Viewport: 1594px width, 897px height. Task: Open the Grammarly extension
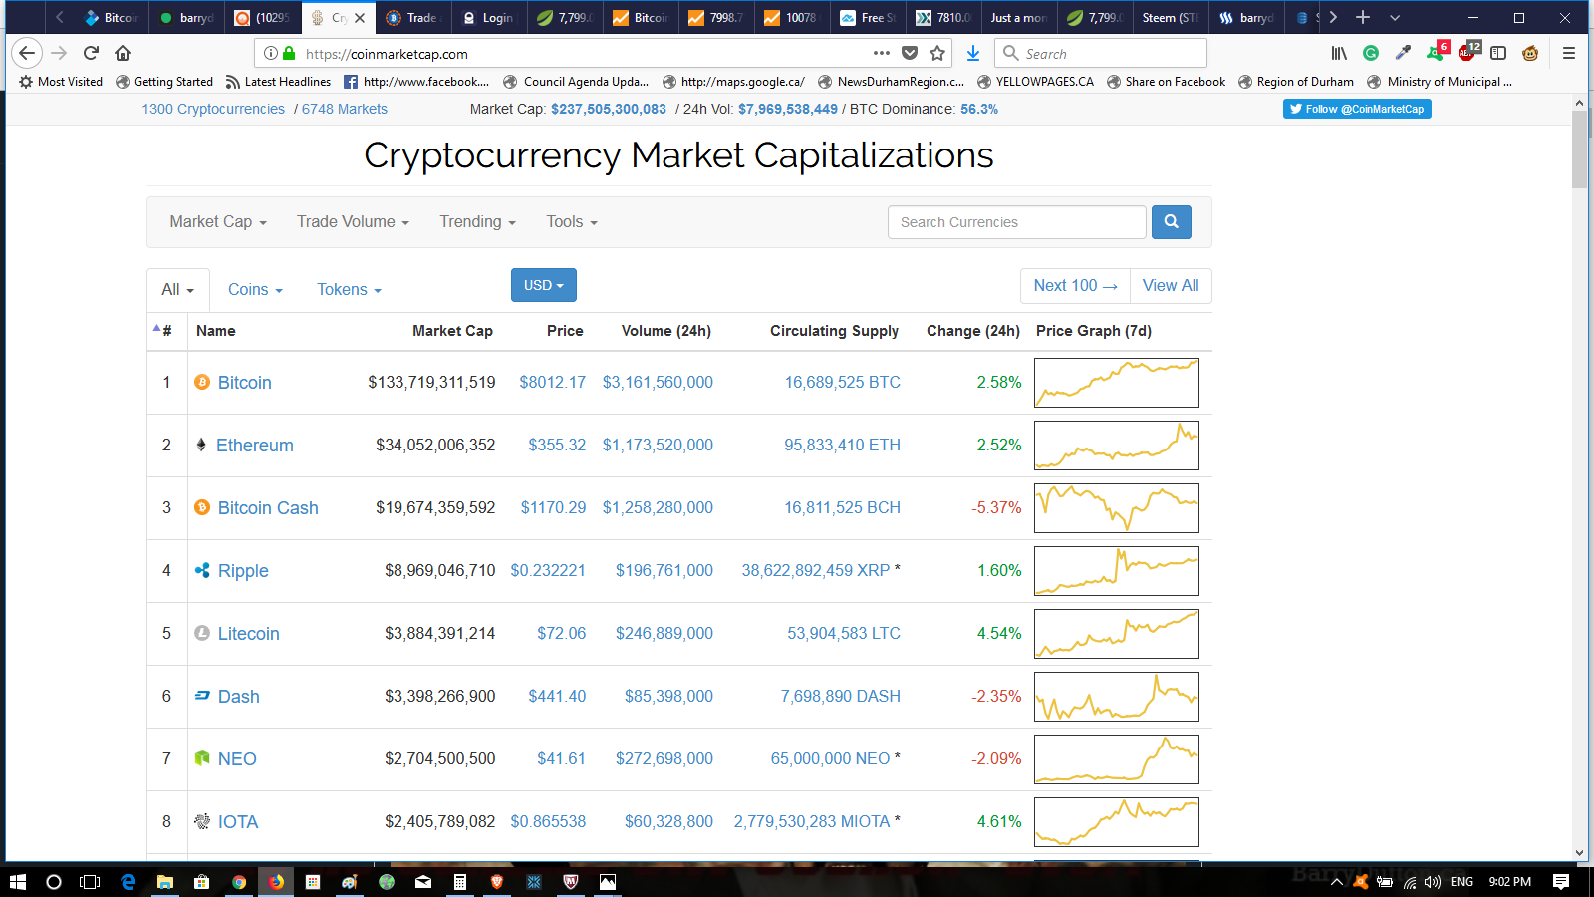(x=1371, y=54)
